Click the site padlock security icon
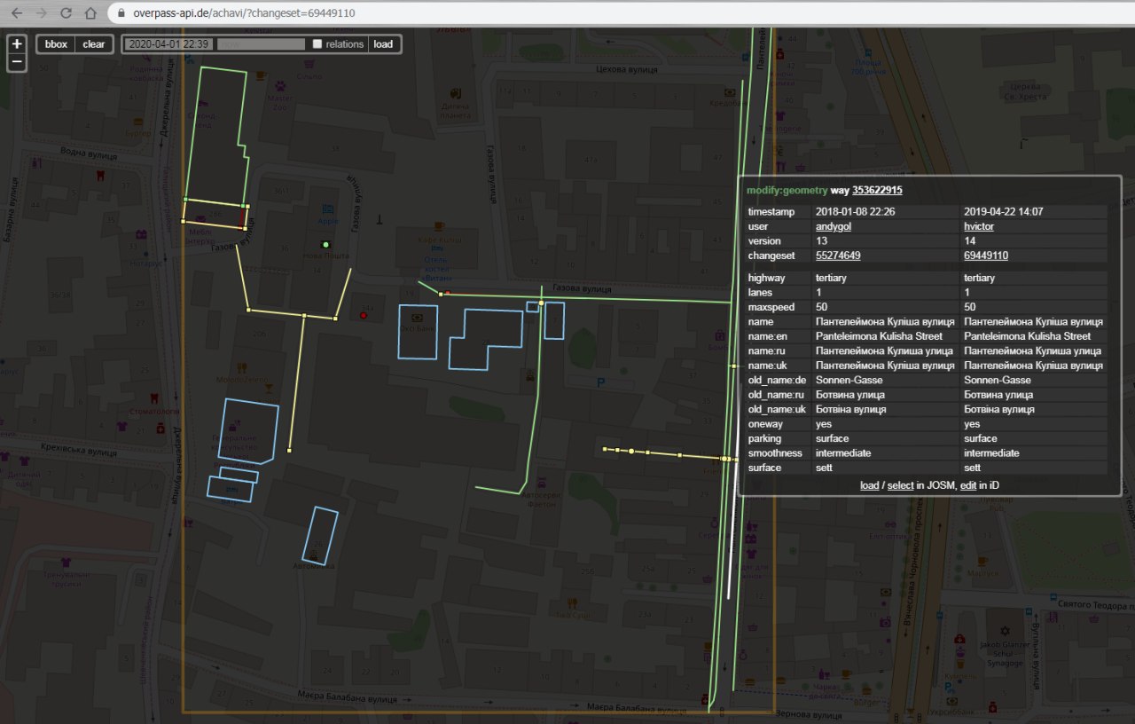 pos(122,13)
